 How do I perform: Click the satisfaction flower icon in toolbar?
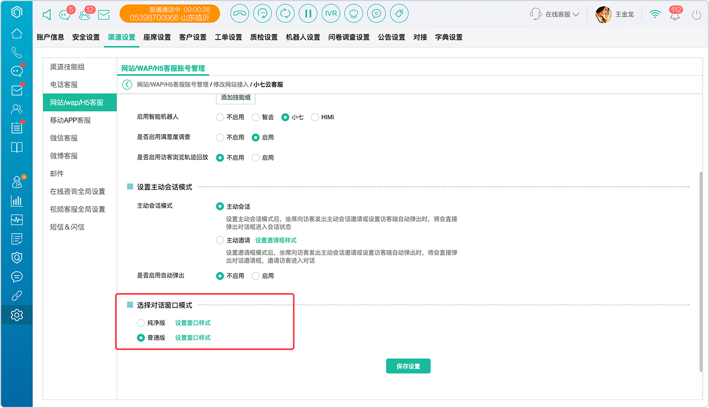353,14
